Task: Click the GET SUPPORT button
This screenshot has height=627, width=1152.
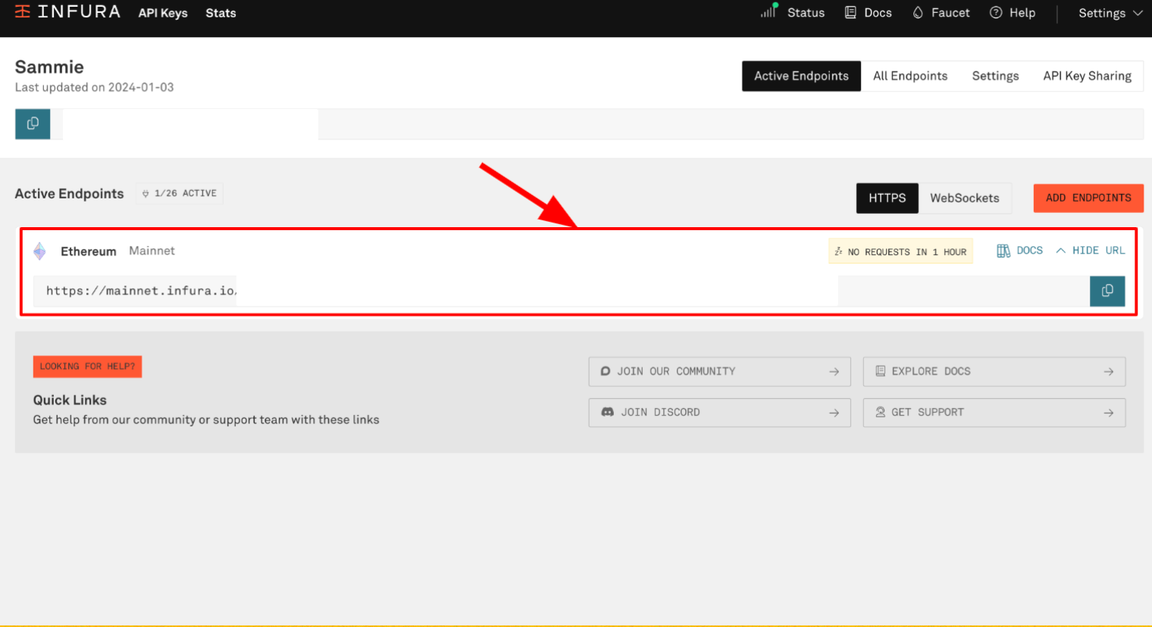Action: pyautogui.click(x=994, y=413)
